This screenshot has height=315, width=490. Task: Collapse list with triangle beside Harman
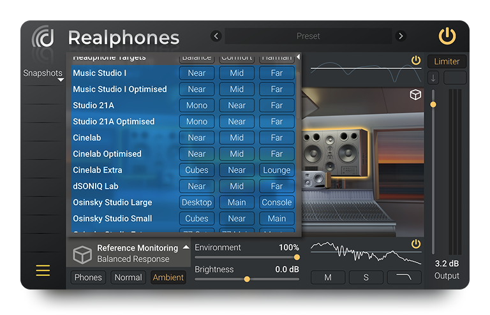tap(298, 57)
